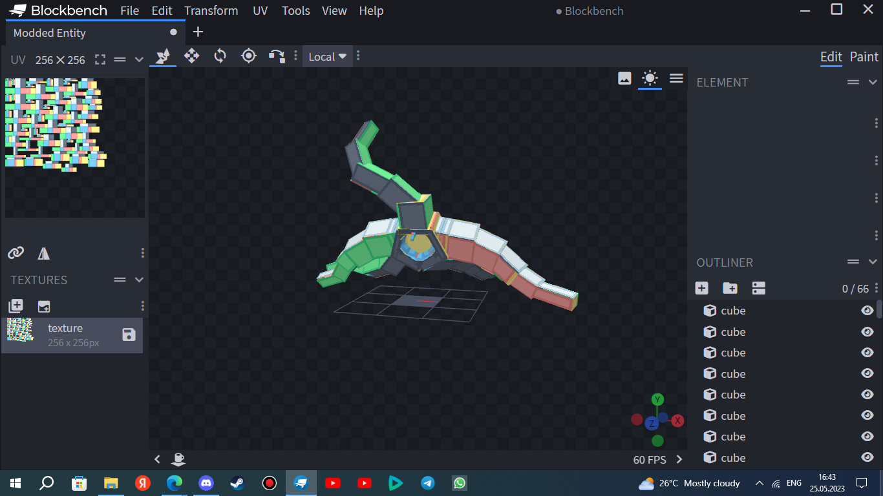Open the Transform menu
This screenshot has height=496, width=883.
pos(211,10)
